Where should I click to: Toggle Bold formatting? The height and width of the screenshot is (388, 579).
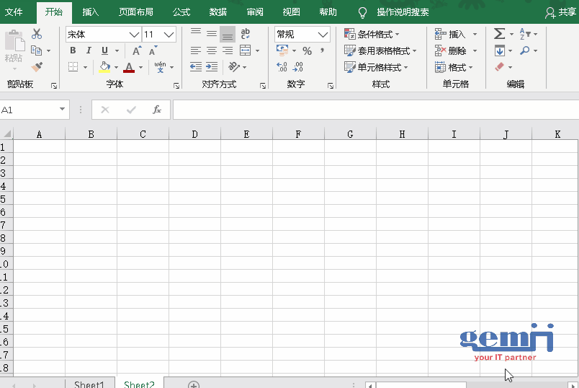point(73,50)
